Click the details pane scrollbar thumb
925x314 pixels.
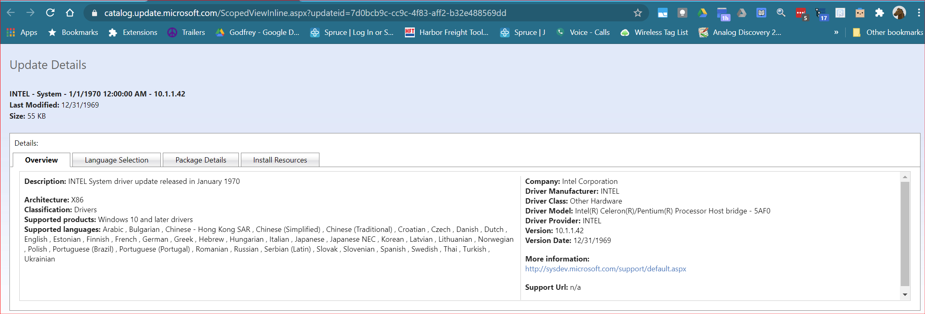click(905, 234)
